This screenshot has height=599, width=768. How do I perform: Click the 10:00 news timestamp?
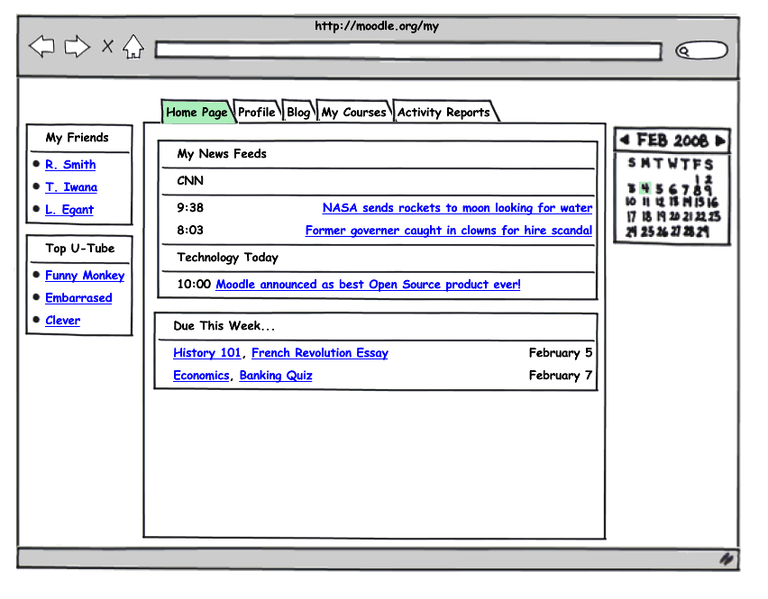pyautogui.click(x=194, y=285)
